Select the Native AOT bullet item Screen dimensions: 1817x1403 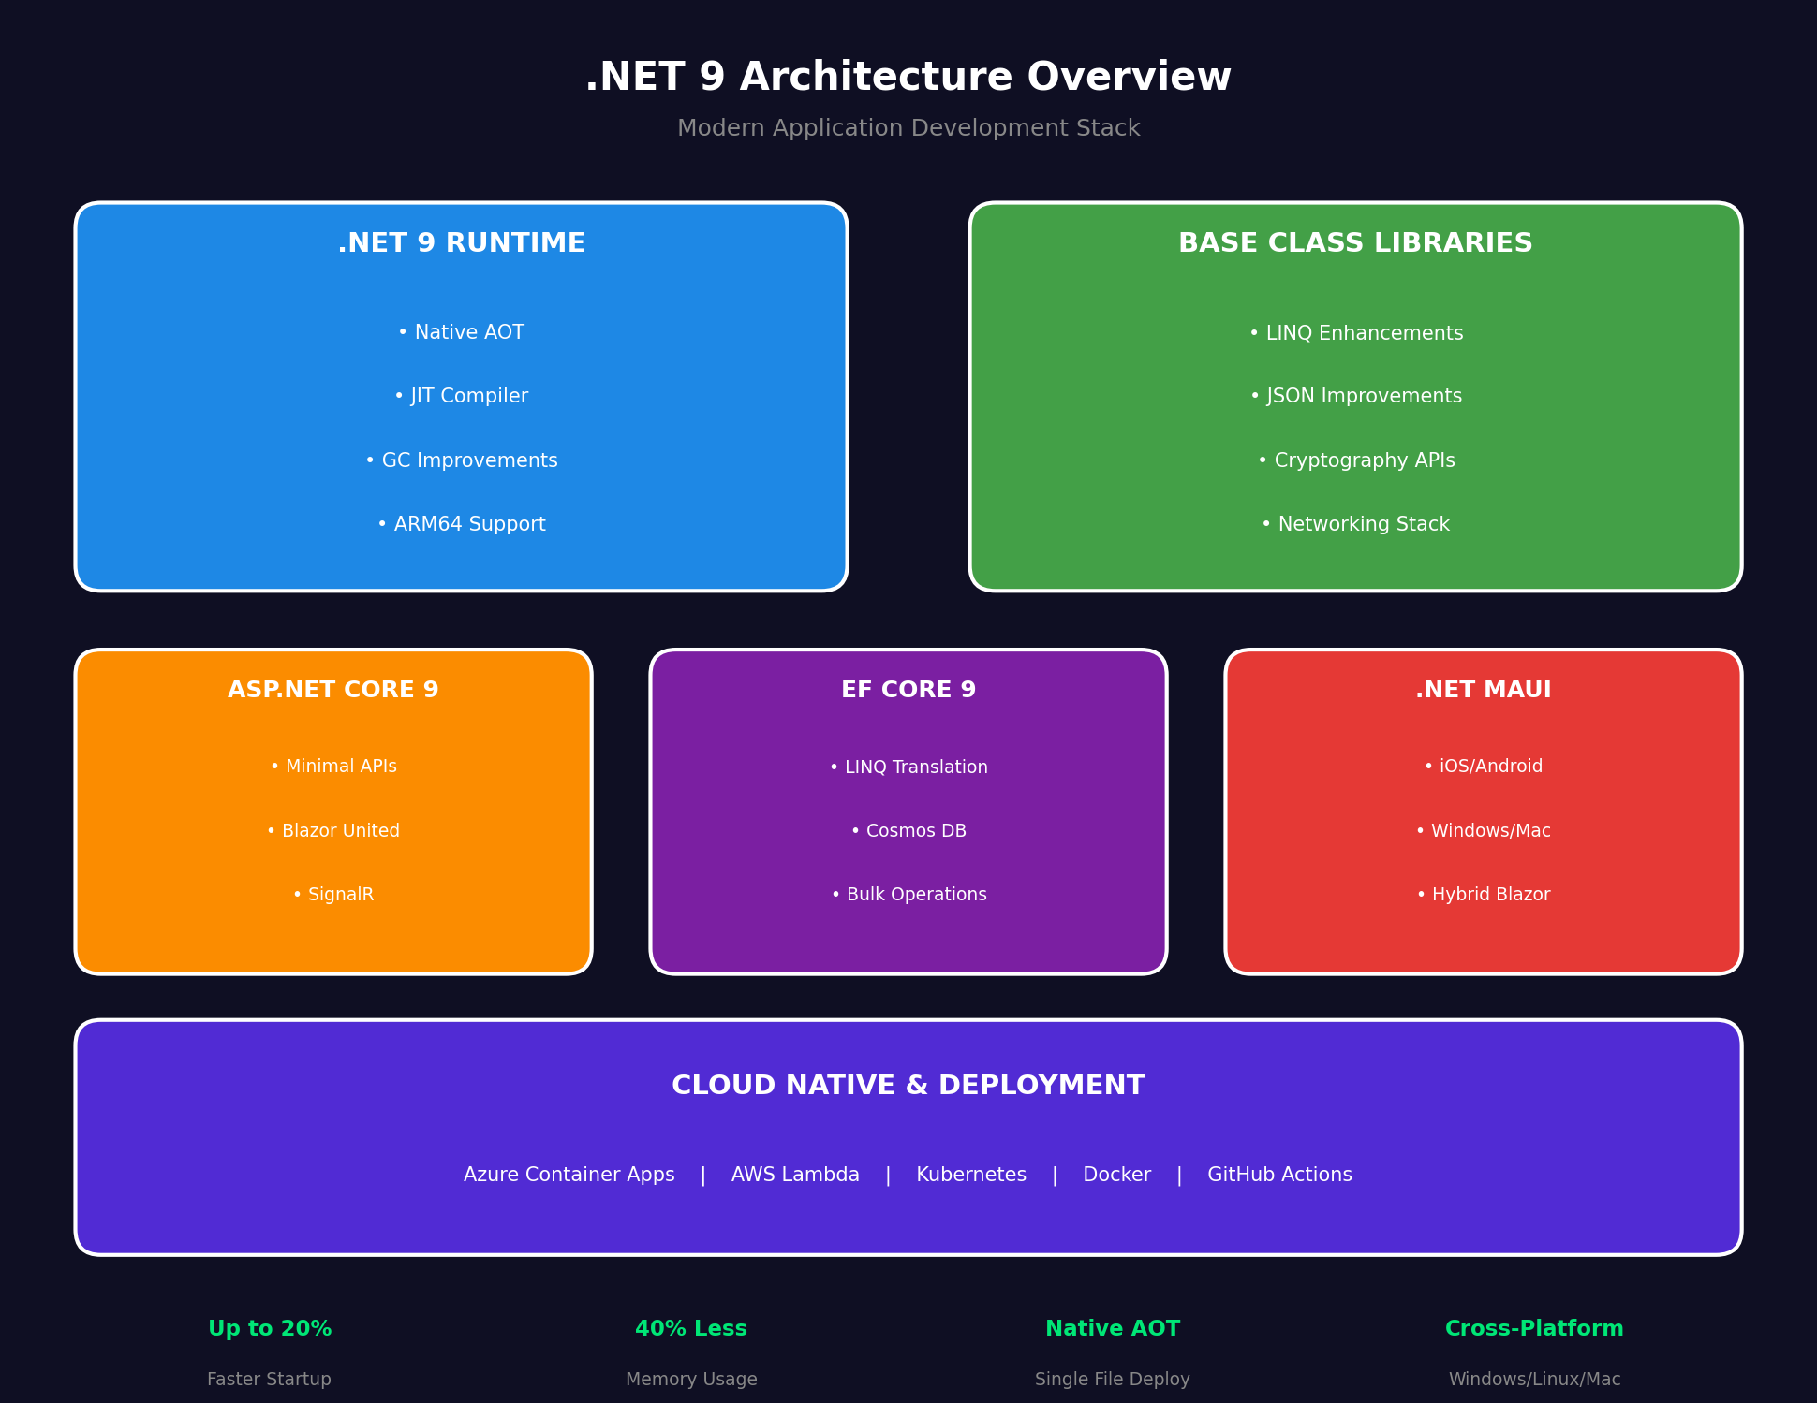(461, 332)
